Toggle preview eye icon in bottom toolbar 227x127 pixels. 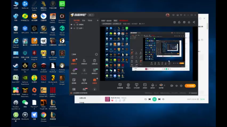(x=176, y=86)
